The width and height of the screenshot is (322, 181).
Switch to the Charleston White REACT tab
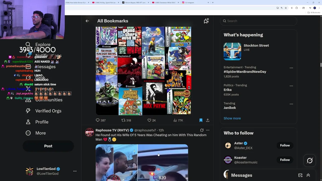[166, 3]
